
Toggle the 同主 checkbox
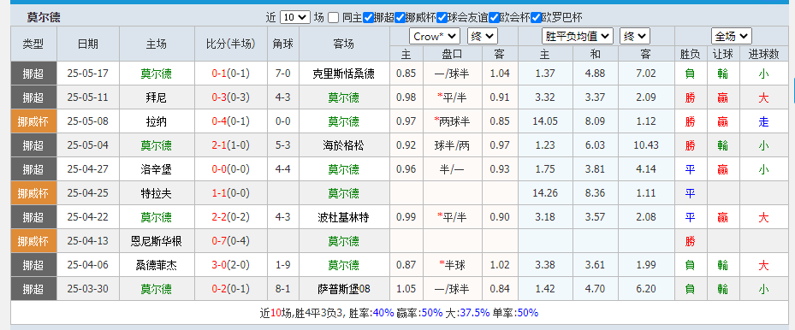pyautogui.click(x=333, y=18)
